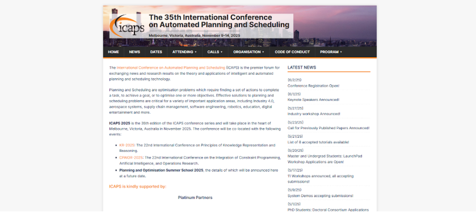Image resolution: width=476 pixels, height=213 pixels.
Task: Expand the CALLS dropdown menu
Action: [x=215, y=52]
